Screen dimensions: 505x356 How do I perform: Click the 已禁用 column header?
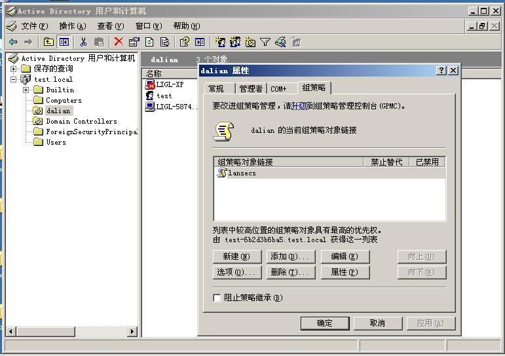point(427,162)
